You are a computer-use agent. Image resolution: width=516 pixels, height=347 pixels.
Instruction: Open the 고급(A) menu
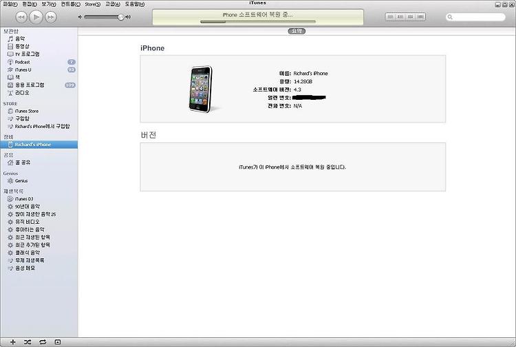[113, 4]
